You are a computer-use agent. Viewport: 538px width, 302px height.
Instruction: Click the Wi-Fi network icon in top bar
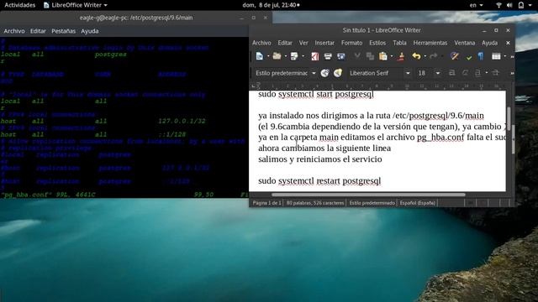498,5
